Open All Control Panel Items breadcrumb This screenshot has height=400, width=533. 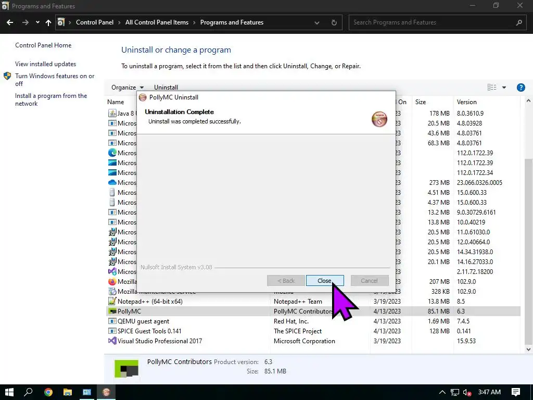click(157, 22)
